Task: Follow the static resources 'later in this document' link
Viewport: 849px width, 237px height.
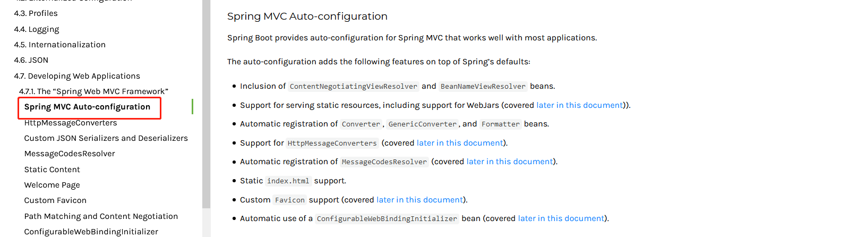Action: coord(579,105)
